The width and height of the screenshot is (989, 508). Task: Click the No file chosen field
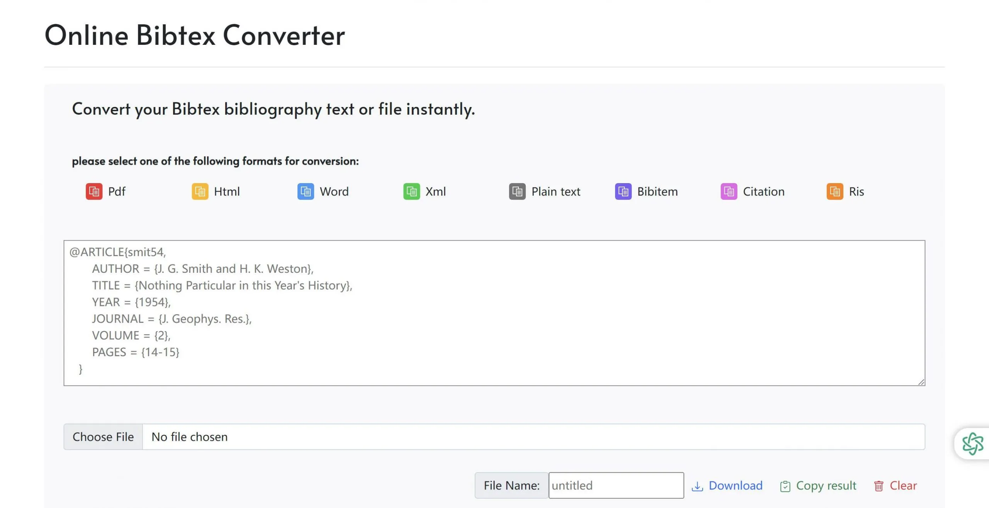(x=533, y=437)
